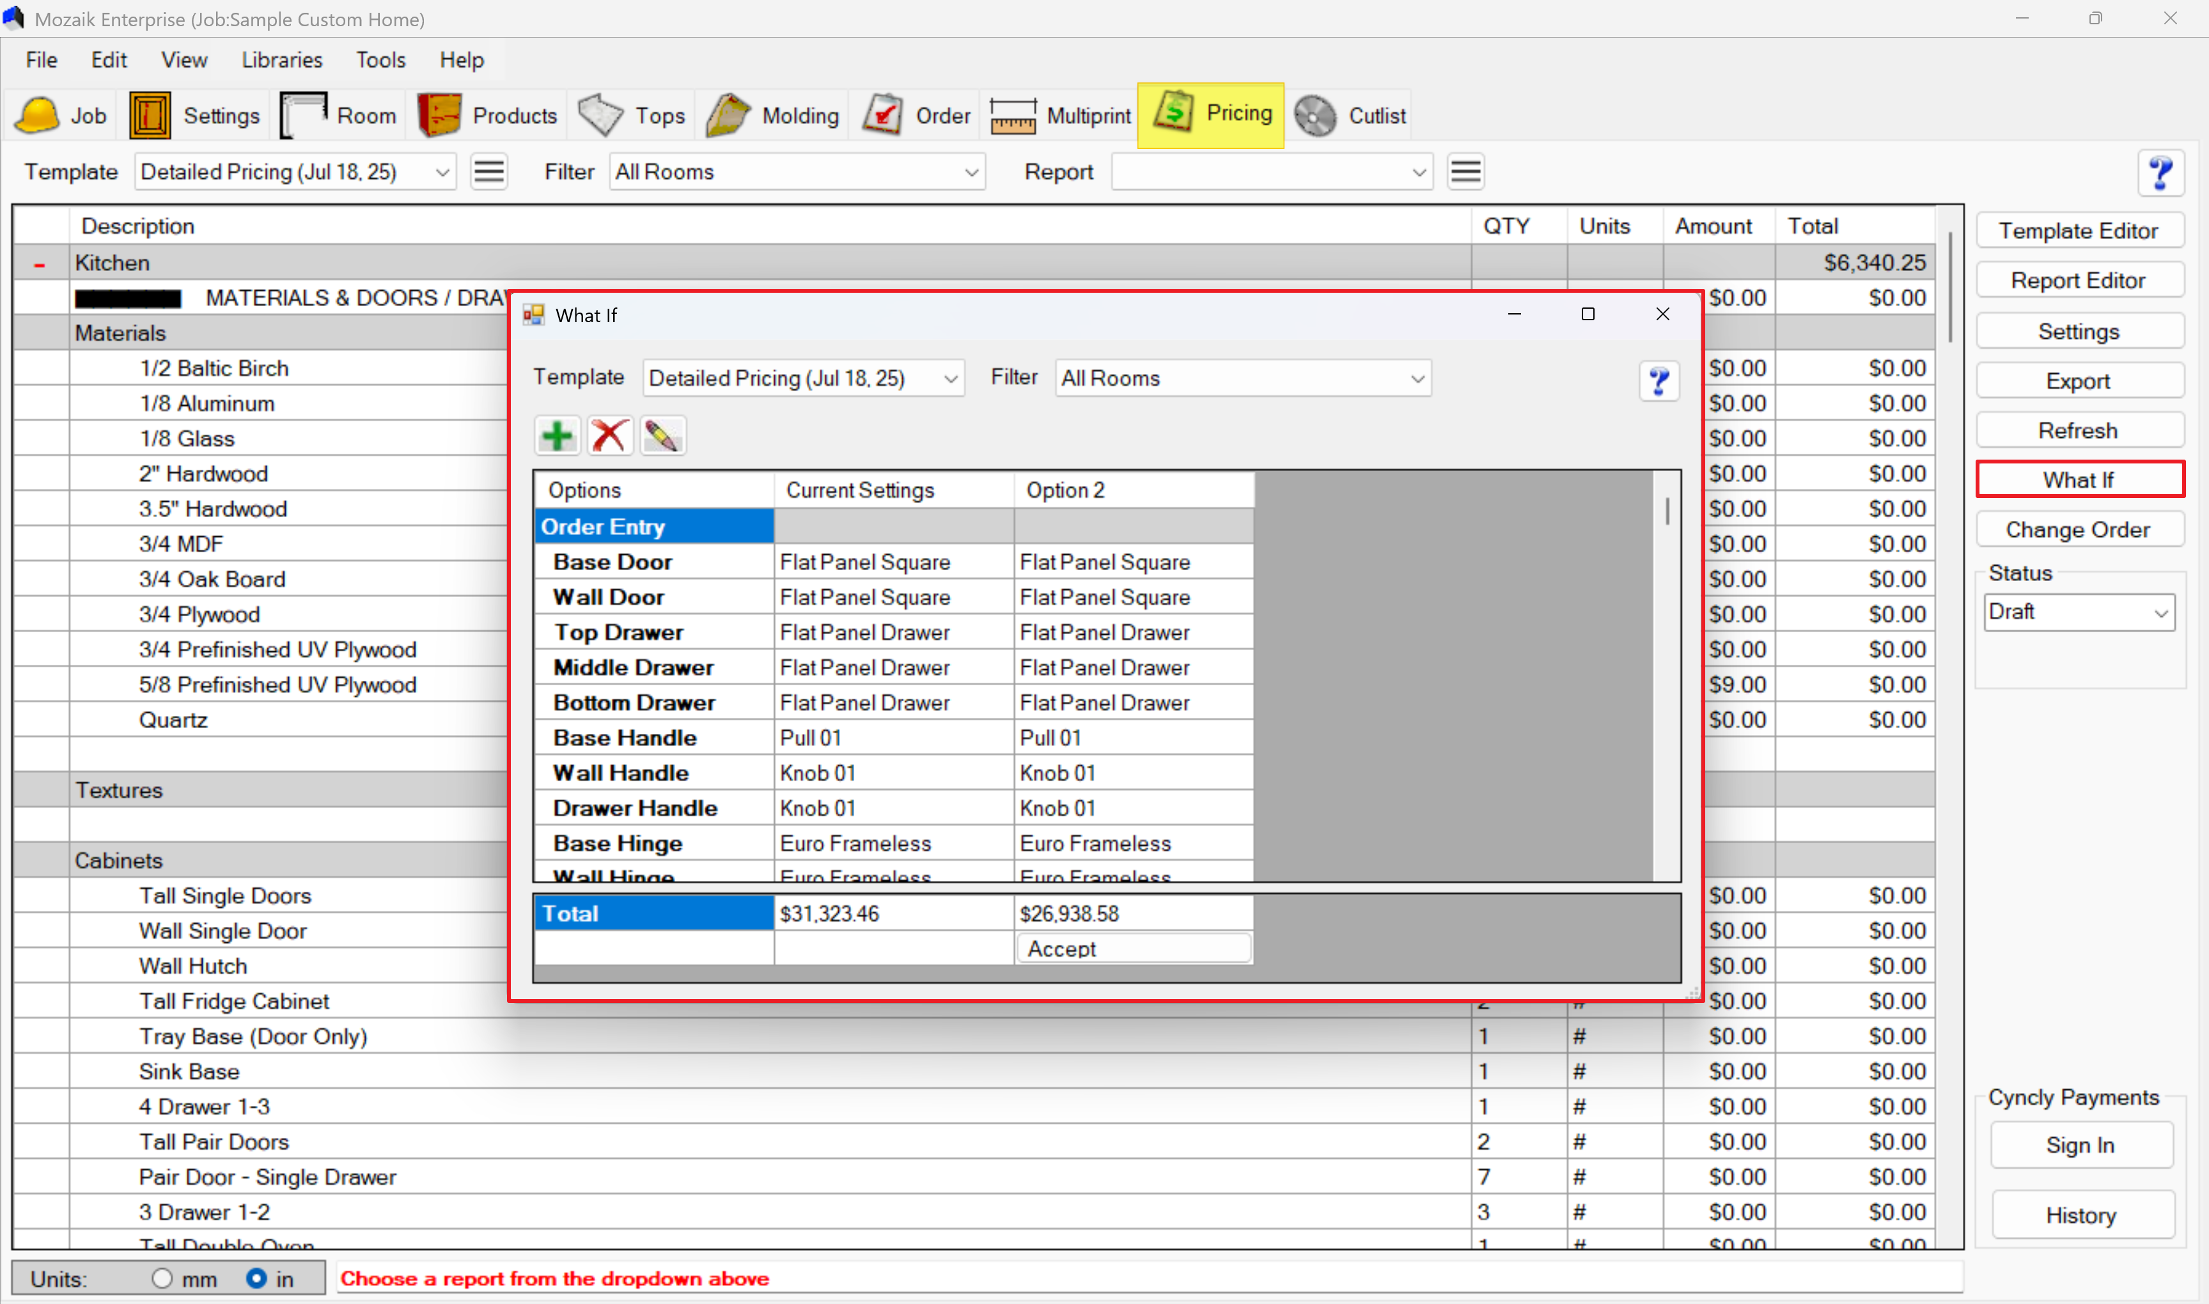Click the black color swatch in Materials row
The width and height of the screenshot is (2209, 1304).
(129, 299)
